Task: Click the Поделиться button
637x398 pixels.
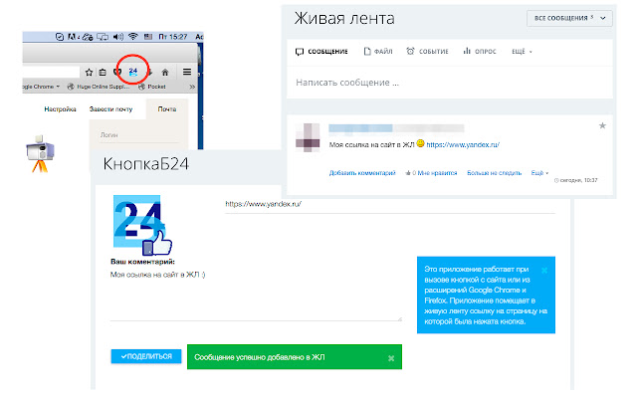Action: click(146, 356)
